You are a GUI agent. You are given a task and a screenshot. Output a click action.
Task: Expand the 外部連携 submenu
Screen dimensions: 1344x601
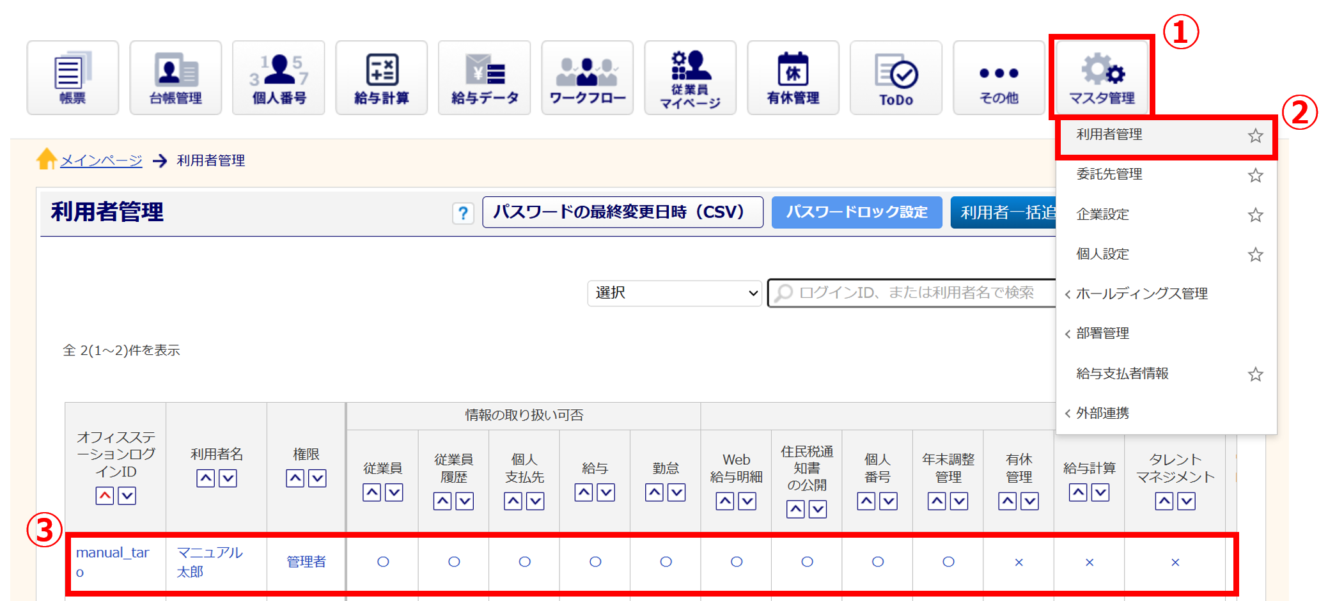(1102, 414)
